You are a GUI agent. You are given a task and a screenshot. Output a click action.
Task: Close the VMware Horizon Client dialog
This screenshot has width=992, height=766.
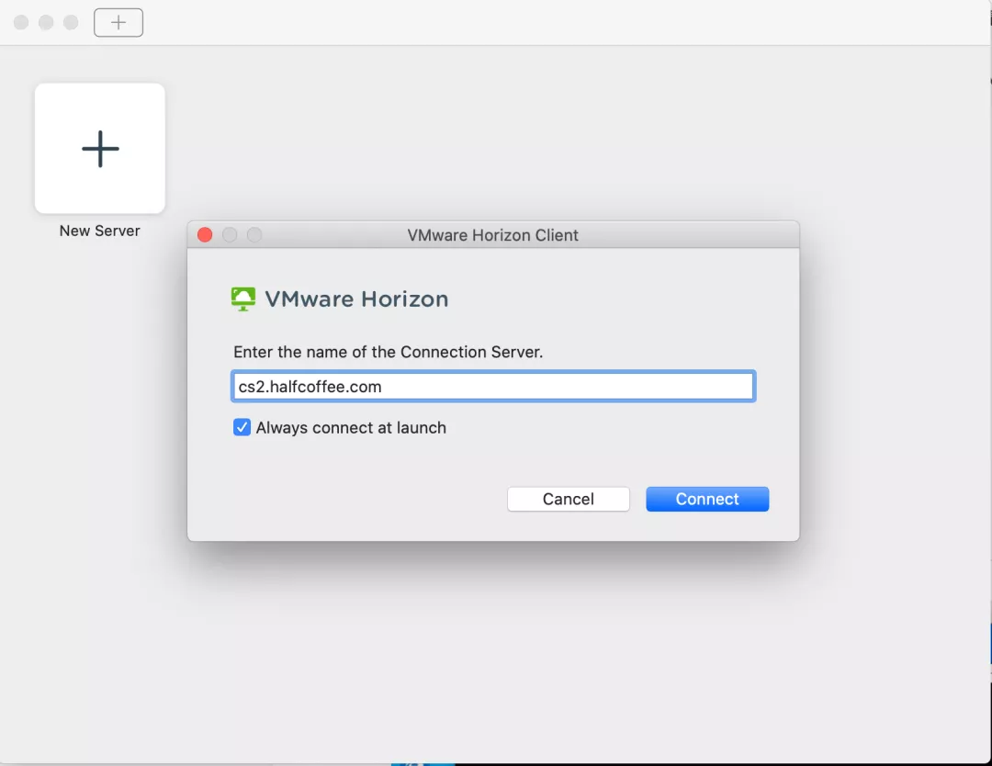pyautogui.click(x=205, y=235)
